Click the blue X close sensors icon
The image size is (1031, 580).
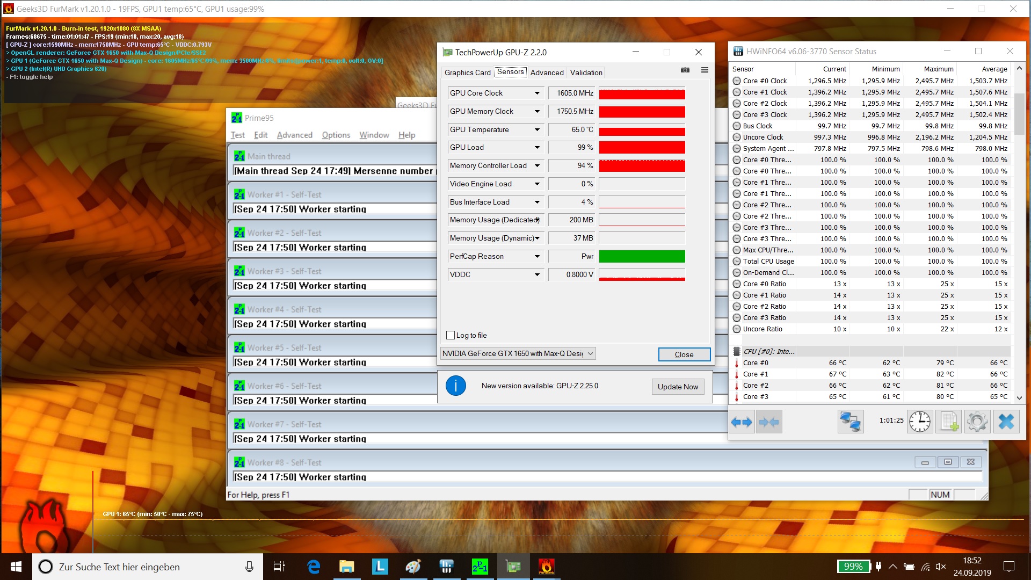[1006, 422]
